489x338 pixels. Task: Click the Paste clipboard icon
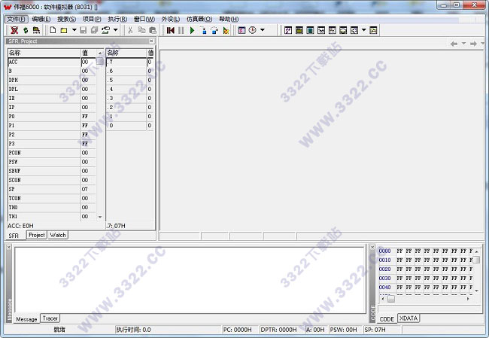coord(153,30)
